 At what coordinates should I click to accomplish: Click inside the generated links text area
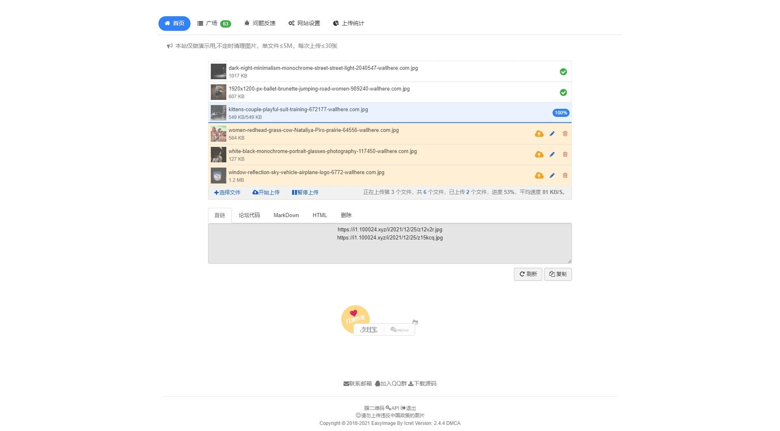(x=390, y=244)
